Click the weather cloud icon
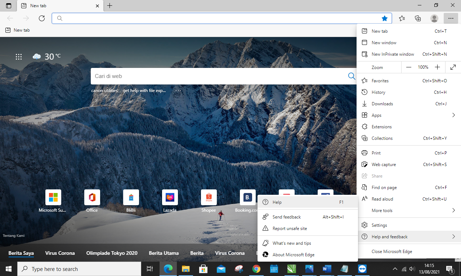 pyautogui.click(x=37, y=56)
